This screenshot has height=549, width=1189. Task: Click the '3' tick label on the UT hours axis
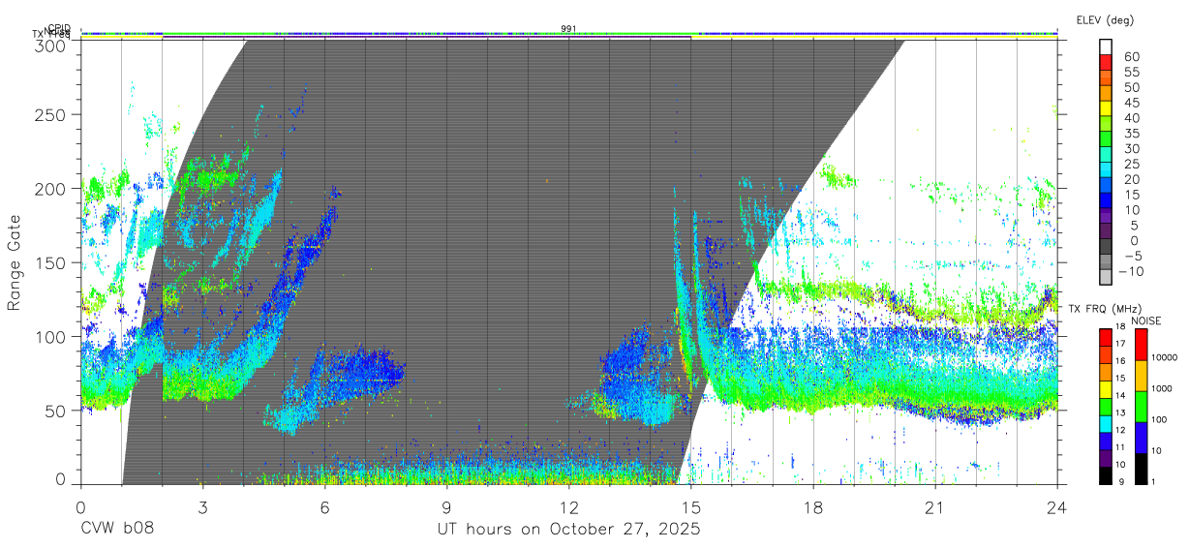[x=202, y=507]
